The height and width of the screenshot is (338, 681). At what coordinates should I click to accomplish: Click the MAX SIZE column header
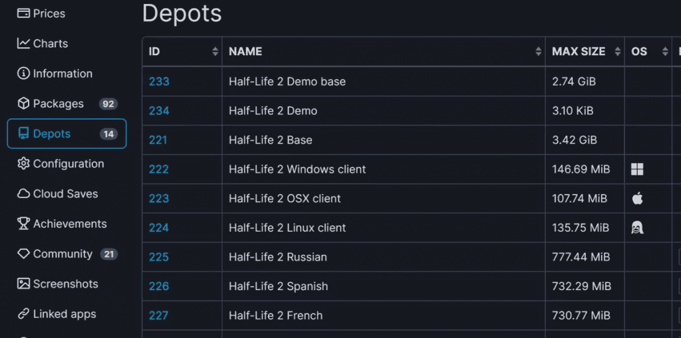pyautogui.click(x=579, y=52)
